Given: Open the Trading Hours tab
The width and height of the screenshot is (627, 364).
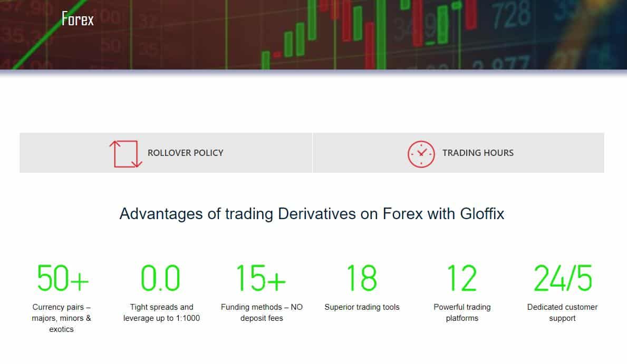Looking at the screenshot, I should coord(458,153).
